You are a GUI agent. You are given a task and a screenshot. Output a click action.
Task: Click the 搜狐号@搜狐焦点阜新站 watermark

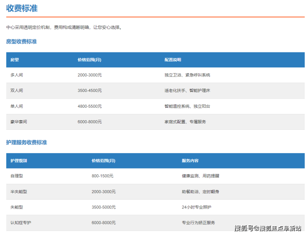pyautogui.click(x=268, y=228)
